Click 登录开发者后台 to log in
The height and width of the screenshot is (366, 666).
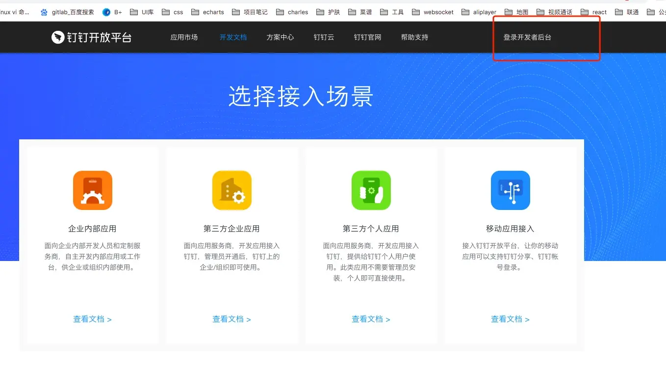[x=527, y=37]
